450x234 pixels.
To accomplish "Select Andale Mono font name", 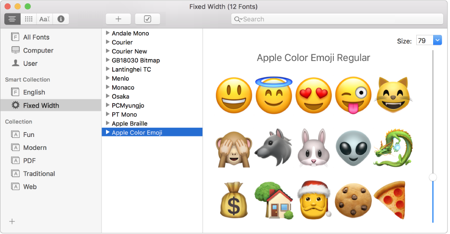I will coord(130,33).
